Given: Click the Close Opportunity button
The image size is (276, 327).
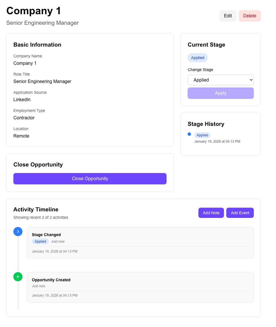Looking at the screenshot, I should tap(90, 178).
